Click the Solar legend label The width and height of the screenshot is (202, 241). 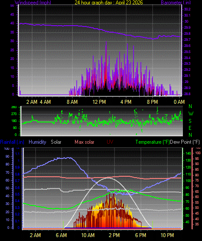[x=56, y=142]
